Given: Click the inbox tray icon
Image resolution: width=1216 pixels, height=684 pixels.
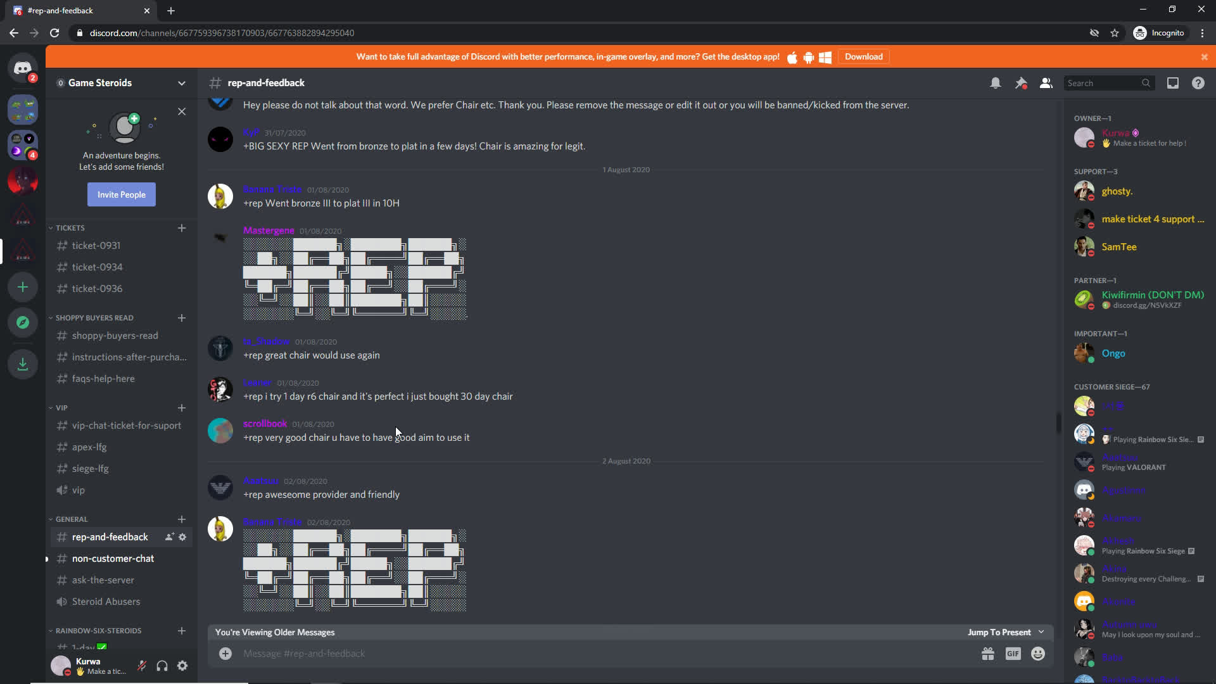Looking at the screenshot, I should click(1174, 83).
